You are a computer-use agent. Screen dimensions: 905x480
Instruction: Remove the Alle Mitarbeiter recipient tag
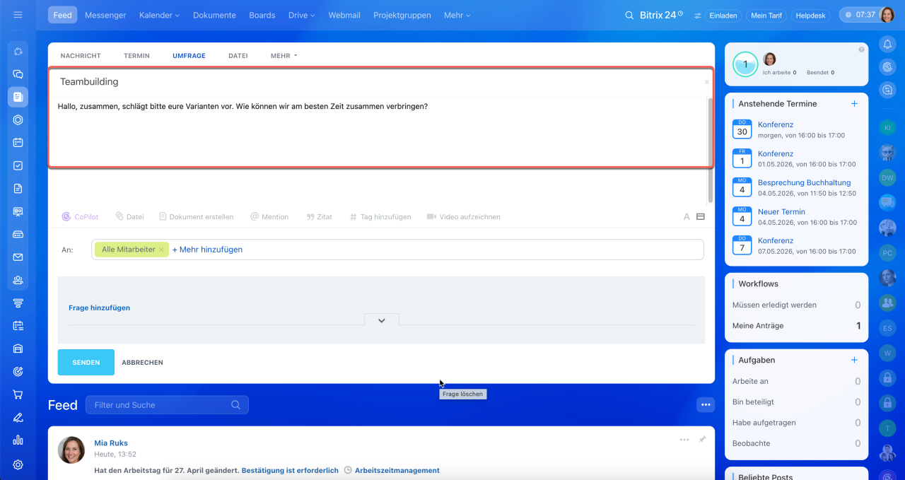[x=161, y=250]
